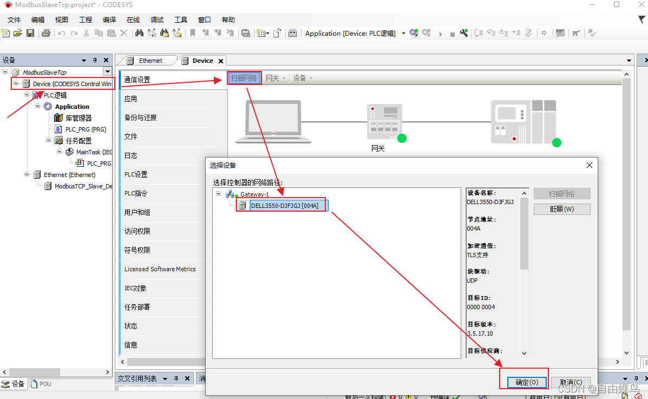Image resolution: width=648 pixels, height=399 pixels.
Task: Open the ModbusSlaveTcp project dropdown arrow
Action: (108, 71)
